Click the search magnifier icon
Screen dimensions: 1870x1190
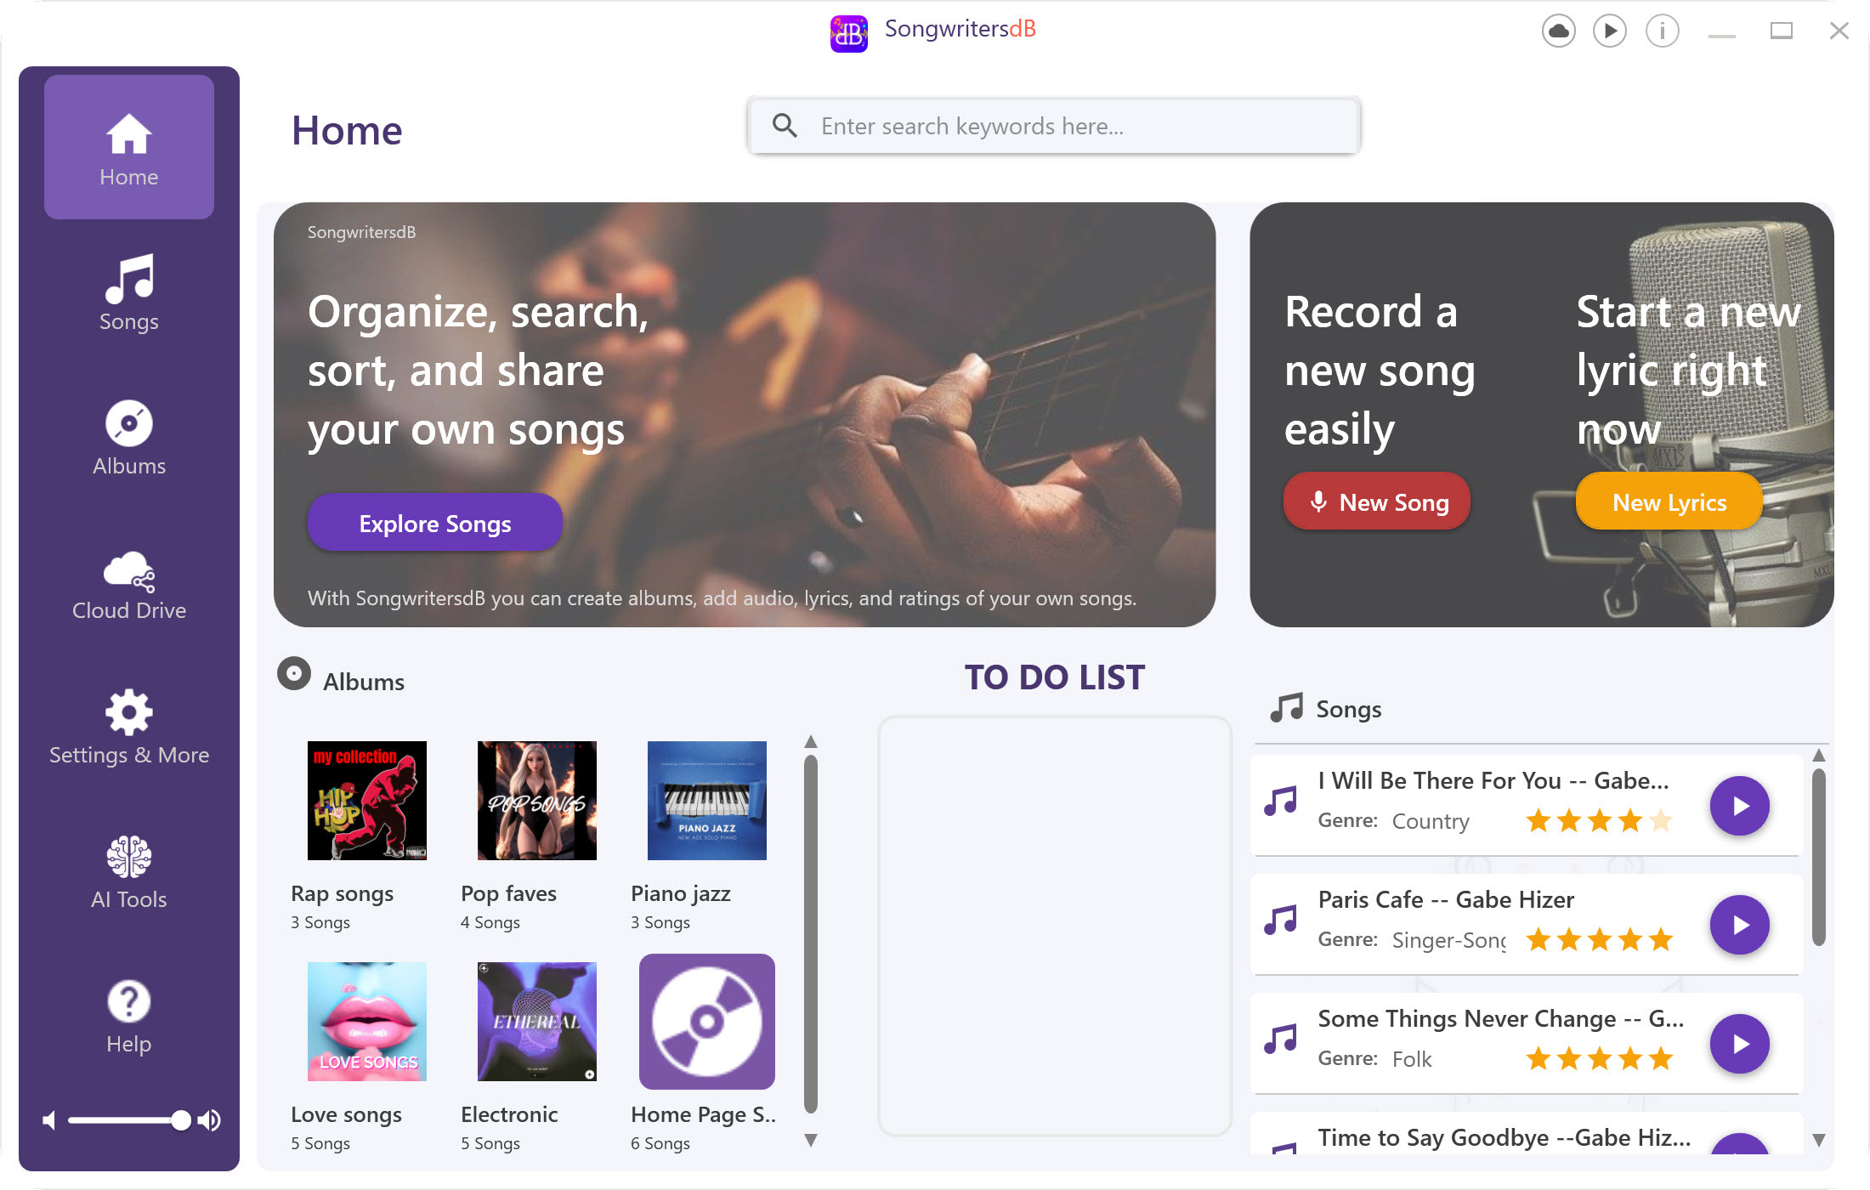(784, 126)
